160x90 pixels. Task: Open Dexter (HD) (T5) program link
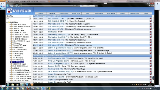pyautogui.click(x=54, y=66)
